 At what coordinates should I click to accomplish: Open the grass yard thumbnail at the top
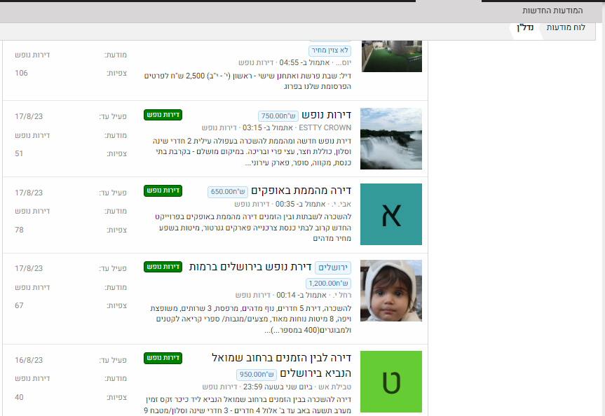(x=392, y=56)
